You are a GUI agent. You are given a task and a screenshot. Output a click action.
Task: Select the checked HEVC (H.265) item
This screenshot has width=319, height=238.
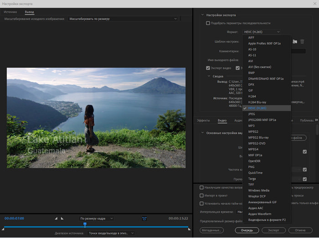(x=267, y=108)
